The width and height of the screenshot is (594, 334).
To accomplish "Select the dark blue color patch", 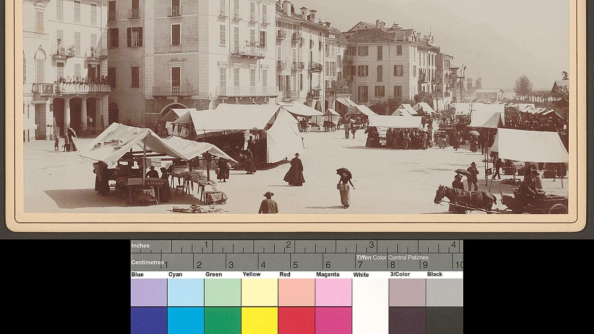I will [x=148, y=320].
